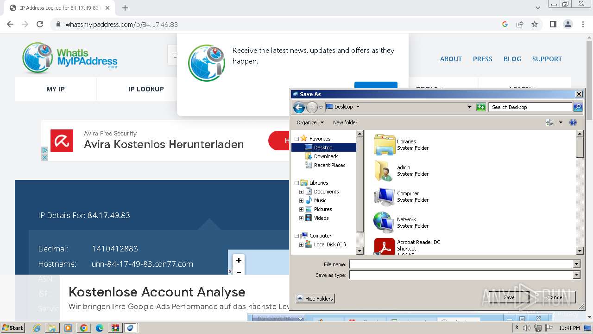Click Hide Folders button
The width and height of the screenshot is (593, 334).
point(315,299)
